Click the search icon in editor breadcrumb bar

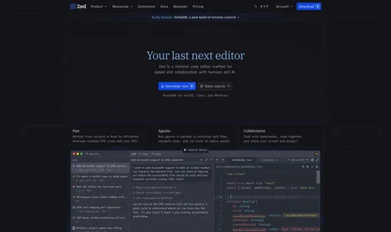tap(302, 166)
